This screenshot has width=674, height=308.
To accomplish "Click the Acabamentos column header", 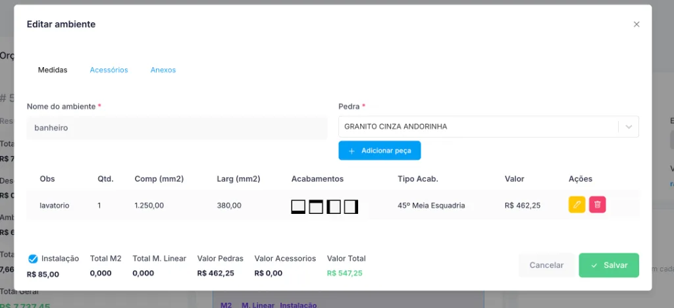I will [317, 179].
